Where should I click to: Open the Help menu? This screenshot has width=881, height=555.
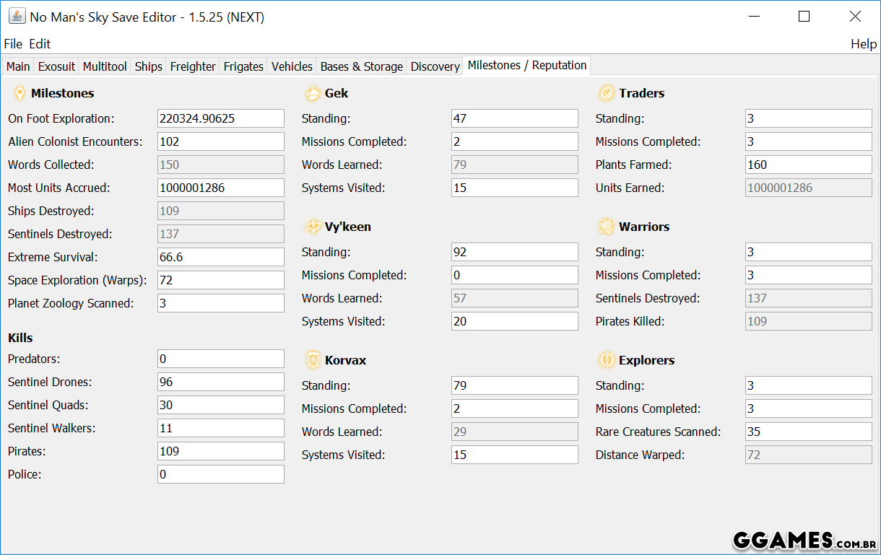pyautogui.click(x=863, y=44)
